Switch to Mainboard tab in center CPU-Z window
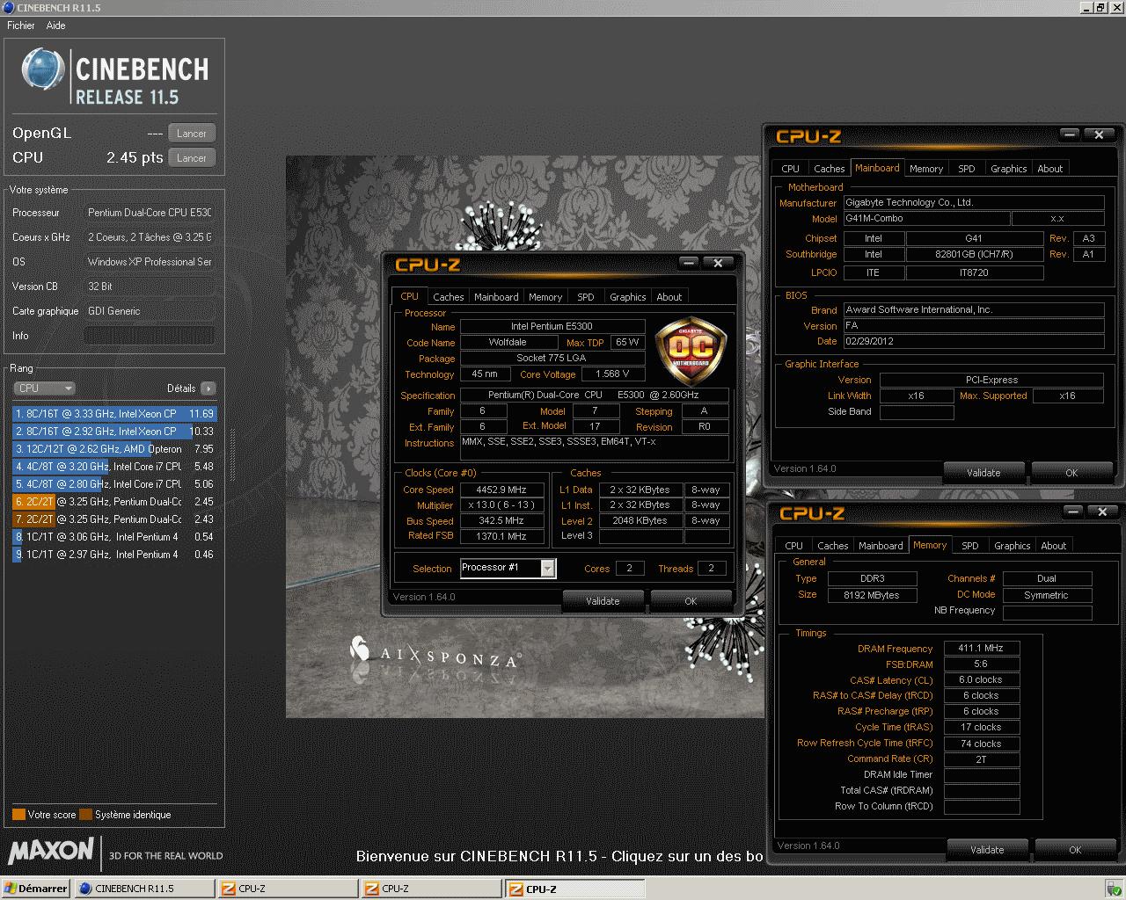This screenshot has width=1126, height=900. point(496,297)
